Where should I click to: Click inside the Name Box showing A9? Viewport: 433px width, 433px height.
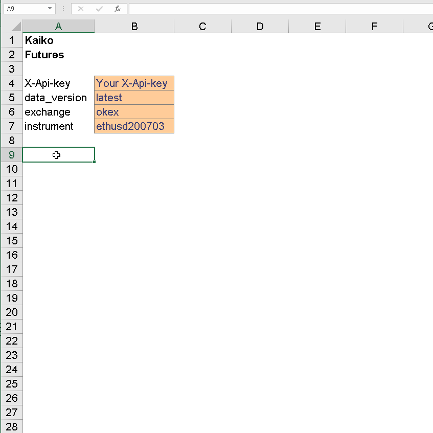[23, 8]
